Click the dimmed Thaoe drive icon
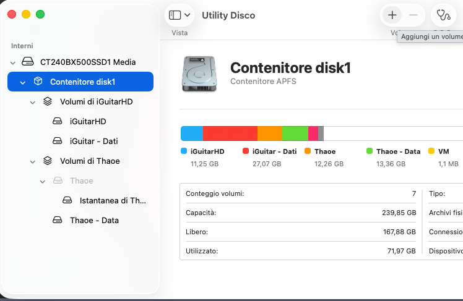 58,180
